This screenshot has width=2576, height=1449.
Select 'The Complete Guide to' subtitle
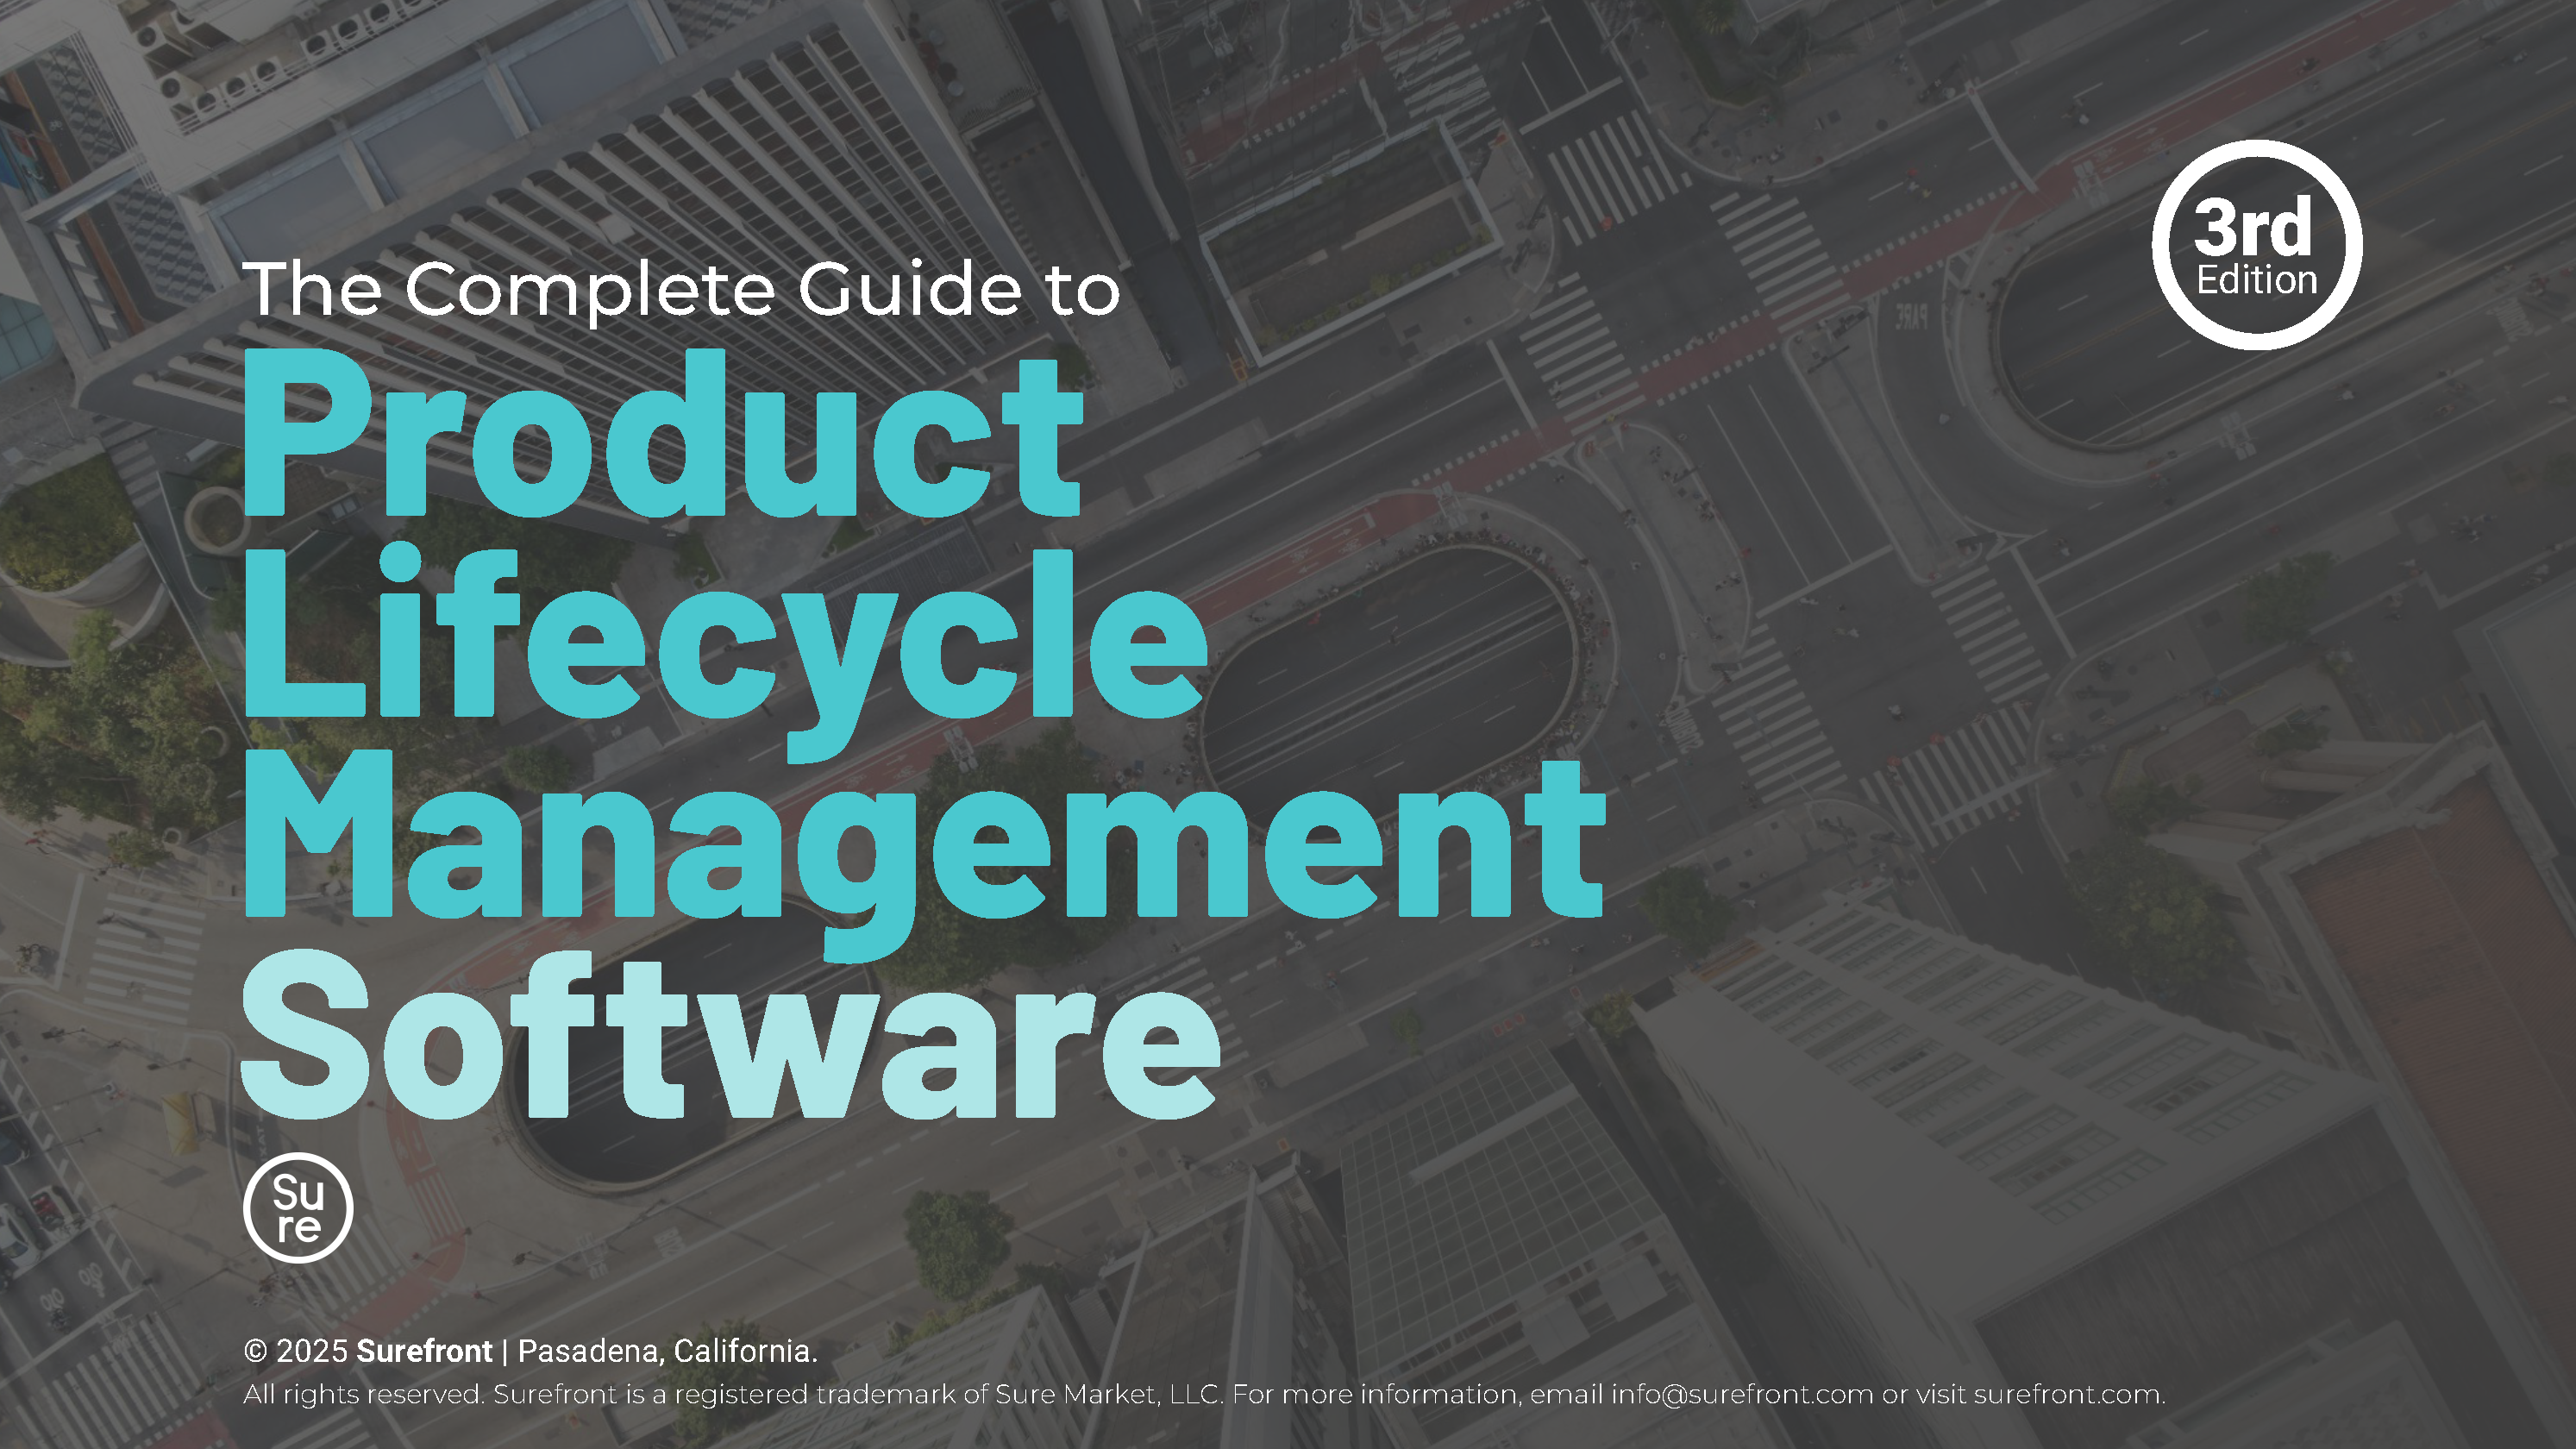coord(683,290)
